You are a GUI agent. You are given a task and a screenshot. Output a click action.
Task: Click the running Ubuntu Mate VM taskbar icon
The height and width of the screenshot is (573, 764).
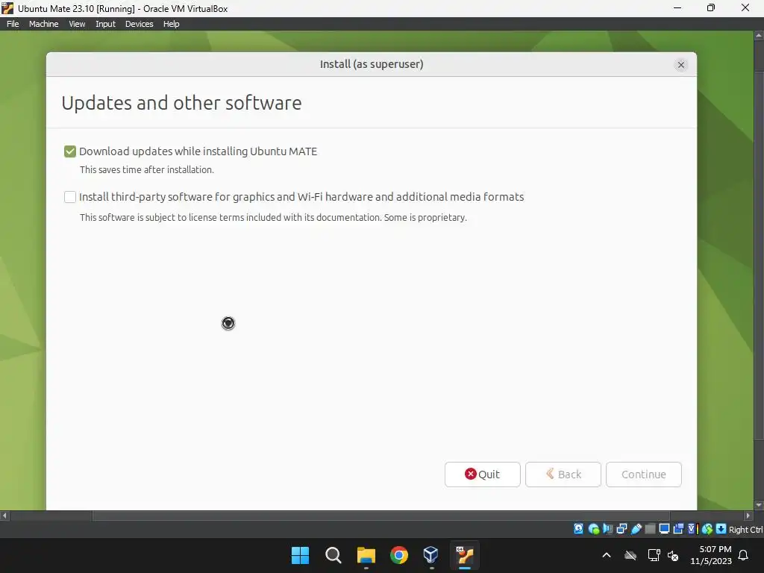point(464,555)
